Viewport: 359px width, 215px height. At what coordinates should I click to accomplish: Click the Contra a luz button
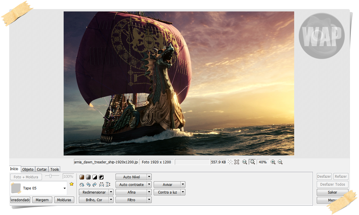click(x=167, y=192)
